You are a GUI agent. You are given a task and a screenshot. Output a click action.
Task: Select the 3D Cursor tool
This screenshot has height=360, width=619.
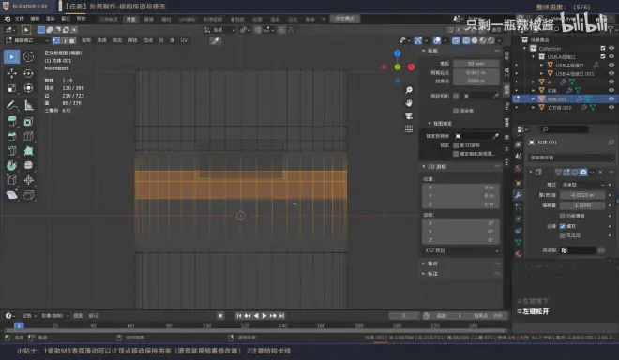pos(28,57)
